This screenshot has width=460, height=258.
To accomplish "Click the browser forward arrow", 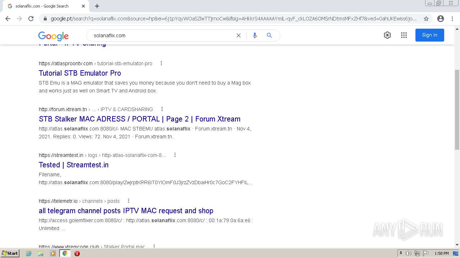I will pos(19,19).
